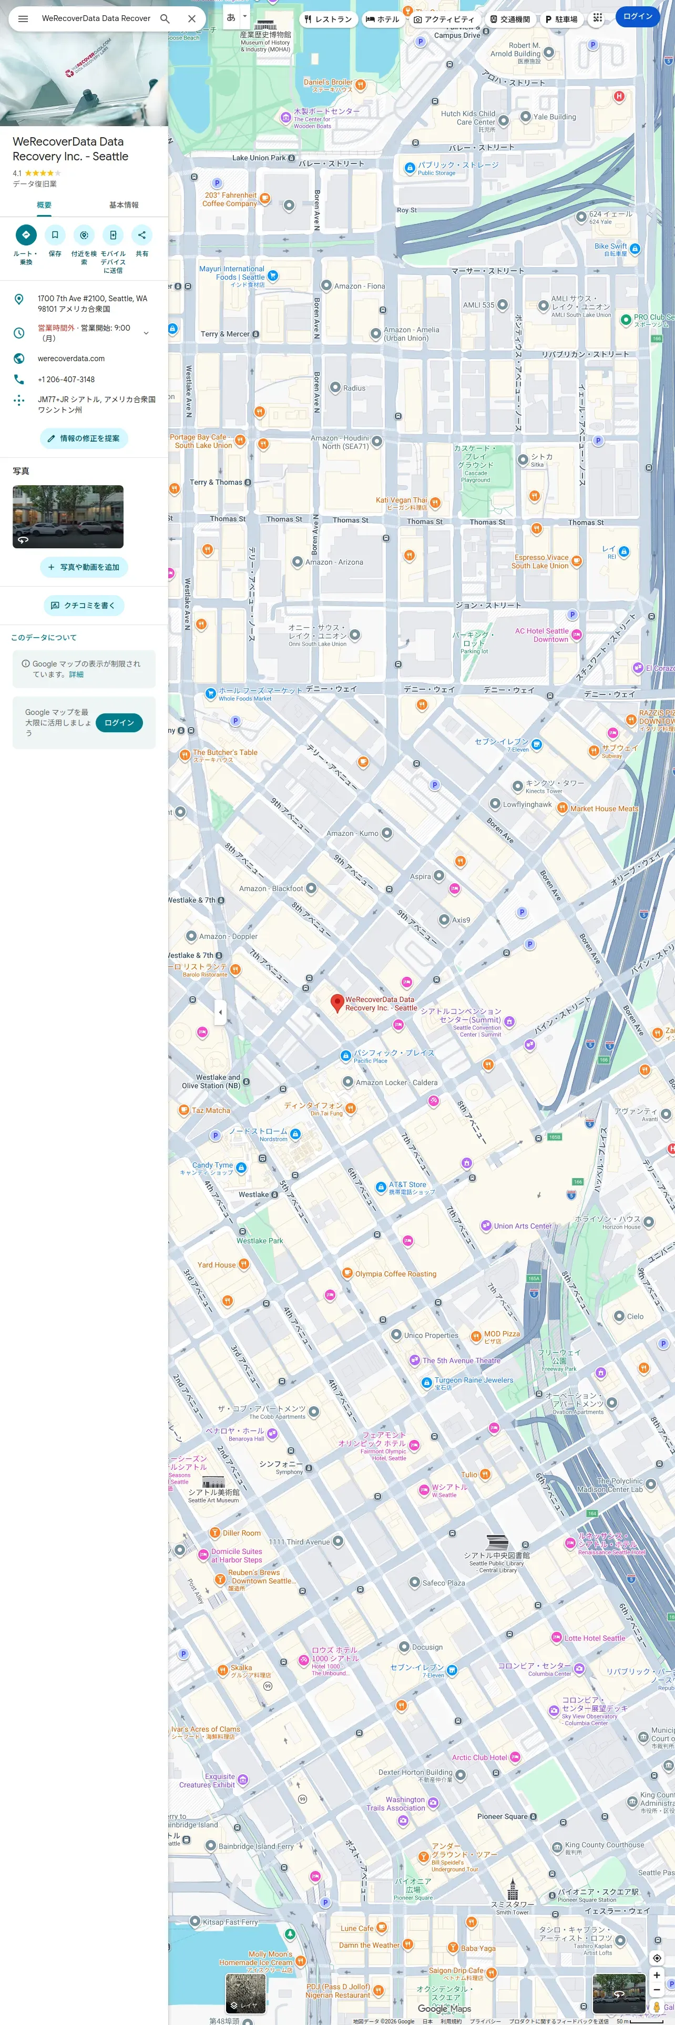This screenshot has height=2025, width=675.
Task: Click the Daniel's Broiler restaurant marker
Action: (x=360, y=84)
